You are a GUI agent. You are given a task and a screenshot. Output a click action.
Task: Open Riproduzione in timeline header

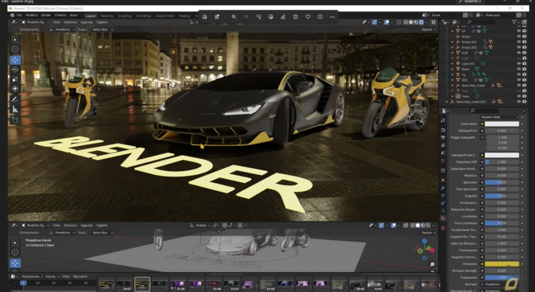point(32,277)
